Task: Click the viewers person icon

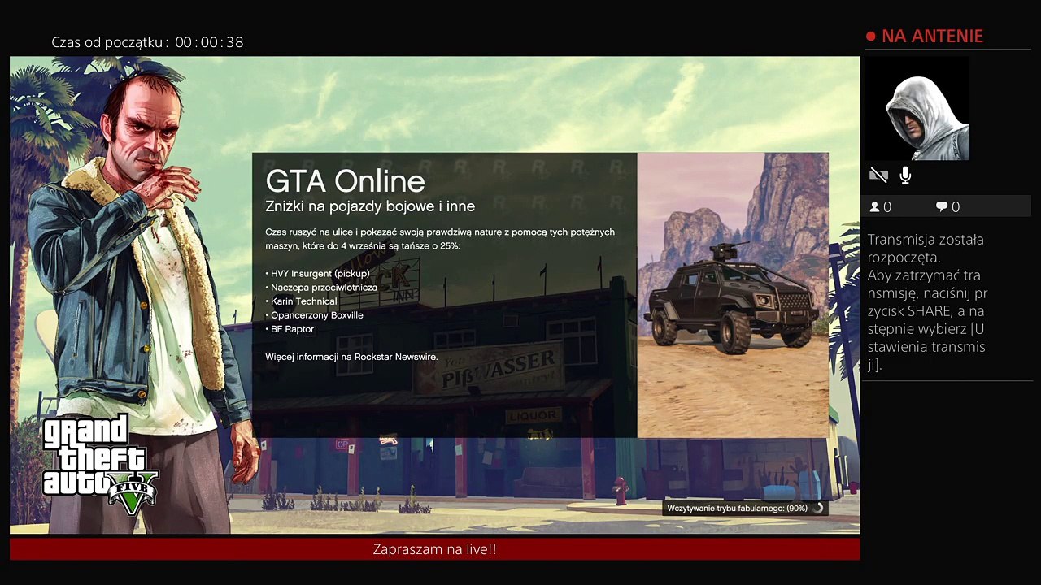Action: (875, 207)
